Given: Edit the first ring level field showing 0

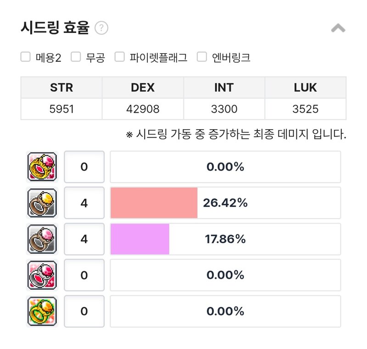Looking at the screenshot, I should 84,167.
